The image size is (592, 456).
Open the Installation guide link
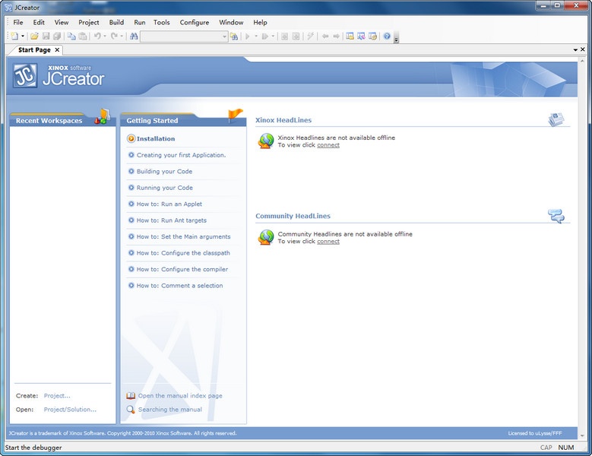(156, 138)
